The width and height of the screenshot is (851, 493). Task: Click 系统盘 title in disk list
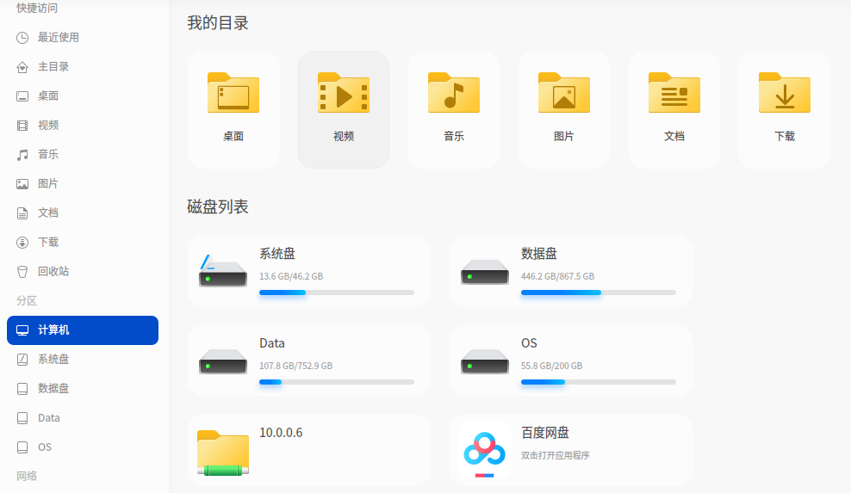[x=277, y=254]
